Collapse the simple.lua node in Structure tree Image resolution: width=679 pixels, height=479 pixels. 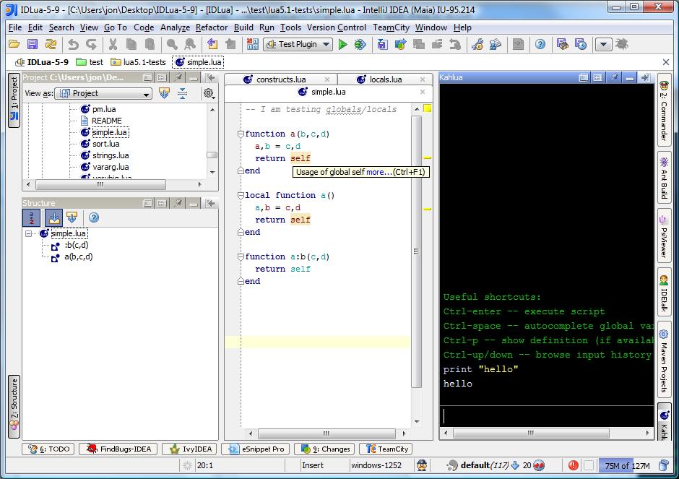point(30,233)
